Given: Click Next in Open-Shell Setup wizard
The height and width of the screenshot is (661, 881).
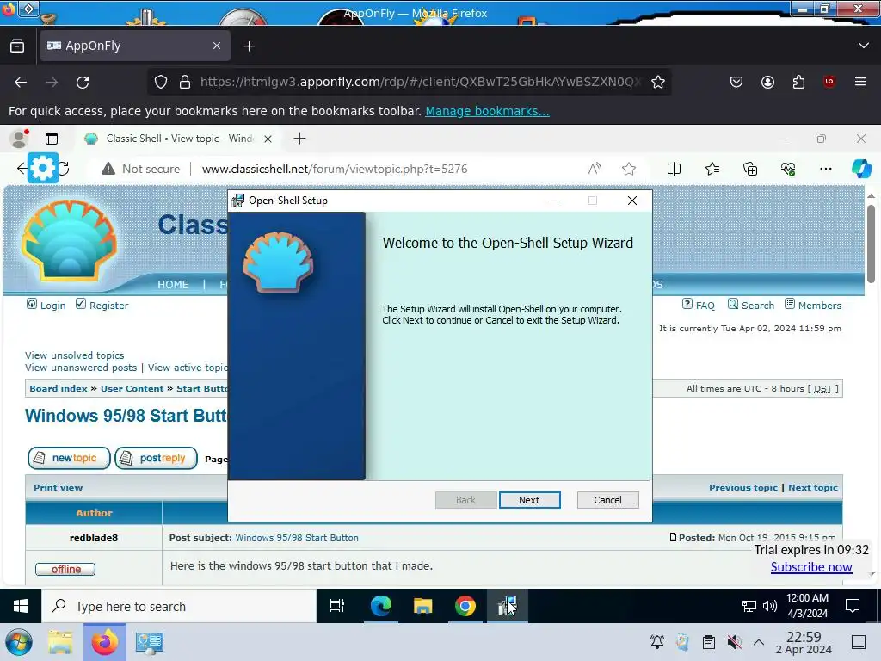Looking at the screenshot, I should 529,500.
